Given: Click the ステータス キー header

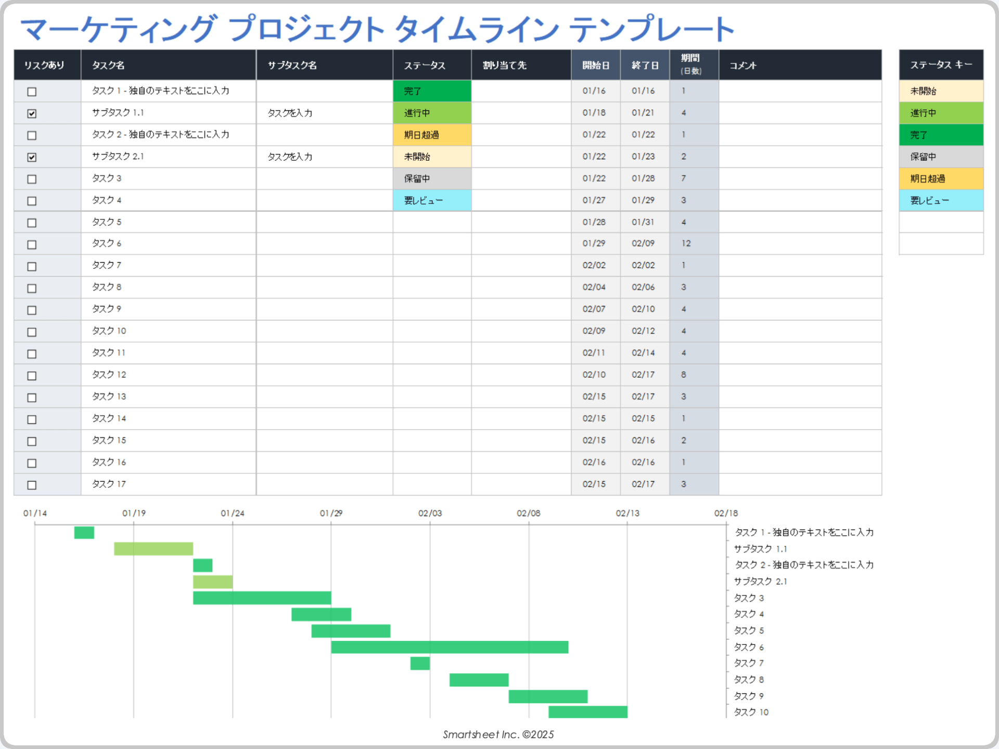Looking at the screenshot, I should [941, 65].
